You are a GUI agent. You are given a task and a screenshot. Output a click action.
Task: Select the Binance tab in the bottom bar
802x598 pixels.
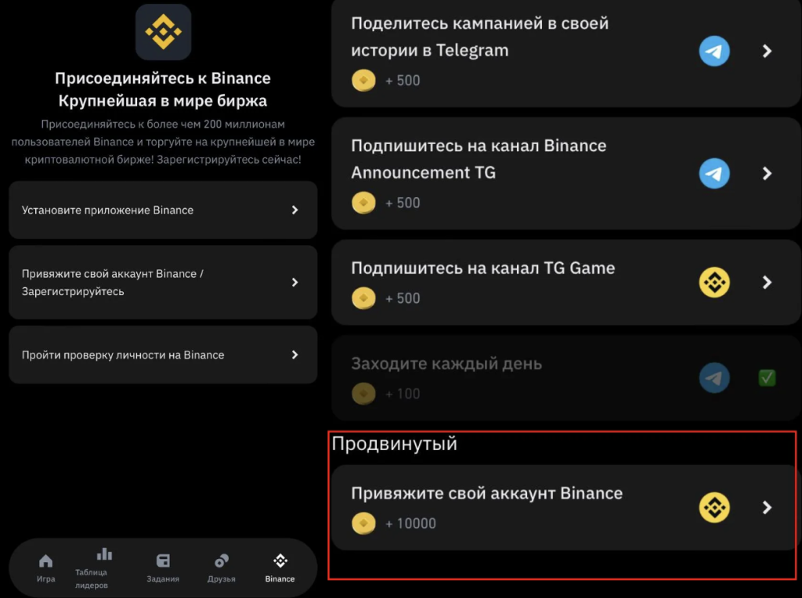(280, 567)
